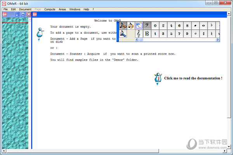Open the Windows menu
233x155 pixels.
click(x=75, y=9)
